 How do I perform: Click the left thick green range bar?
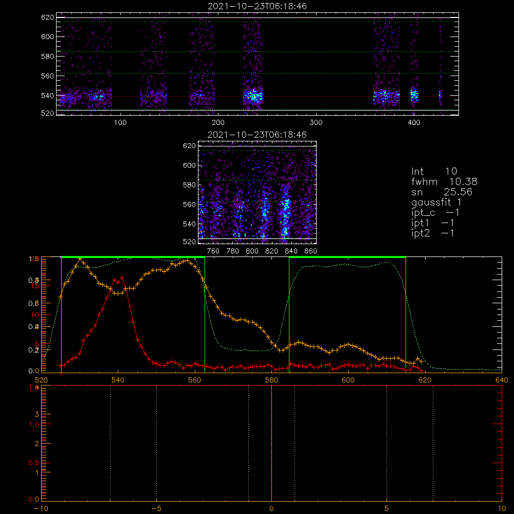pyautogui.click(x=133, y=258)
